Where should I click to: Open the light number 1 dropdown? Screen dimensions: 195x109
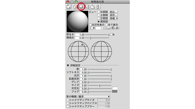pos(92,28)
